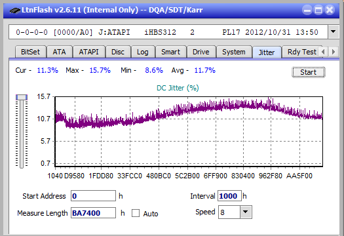
Task: Open the Smart tab
Action: coord(170,52)
